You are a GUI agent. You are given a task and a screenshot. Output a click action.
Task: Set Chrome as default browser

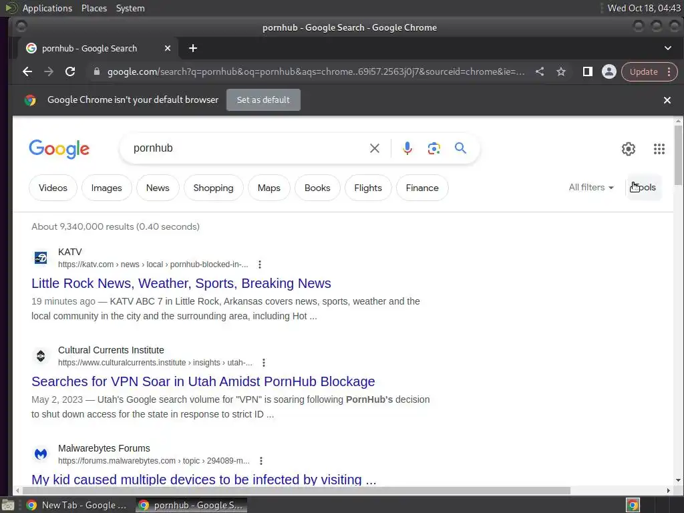(x=263, y=100)
